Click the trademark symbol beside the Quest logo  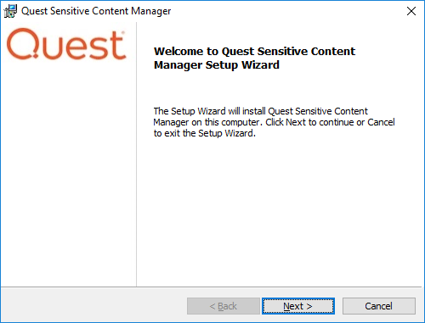(x=123, y=33)
